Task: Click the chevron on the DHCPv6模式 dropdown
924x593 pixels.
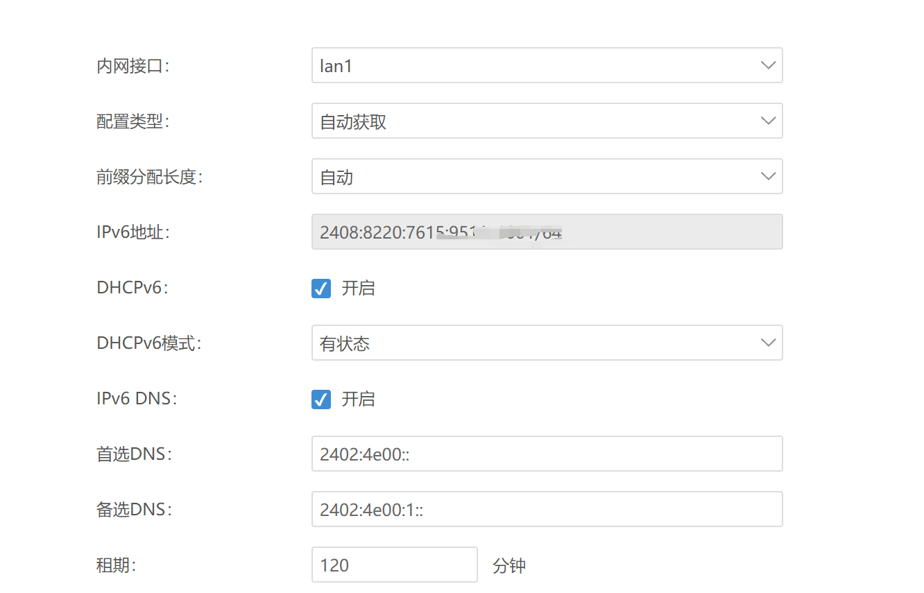Action: (x=768, y=342)
